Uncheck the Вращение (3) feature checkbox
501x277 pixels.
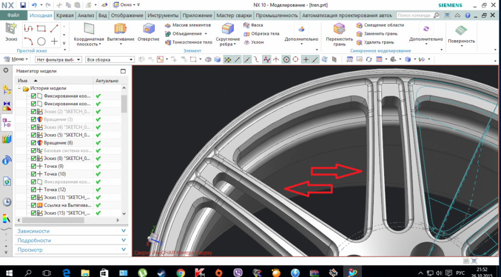[33, 119]
